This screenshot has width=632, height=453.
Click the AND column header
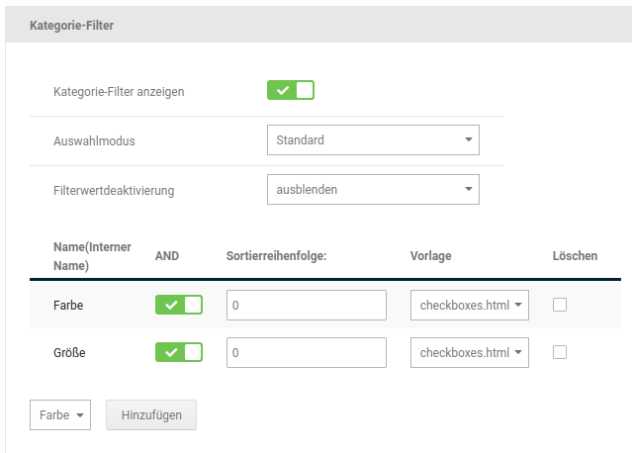coord(167,256)
